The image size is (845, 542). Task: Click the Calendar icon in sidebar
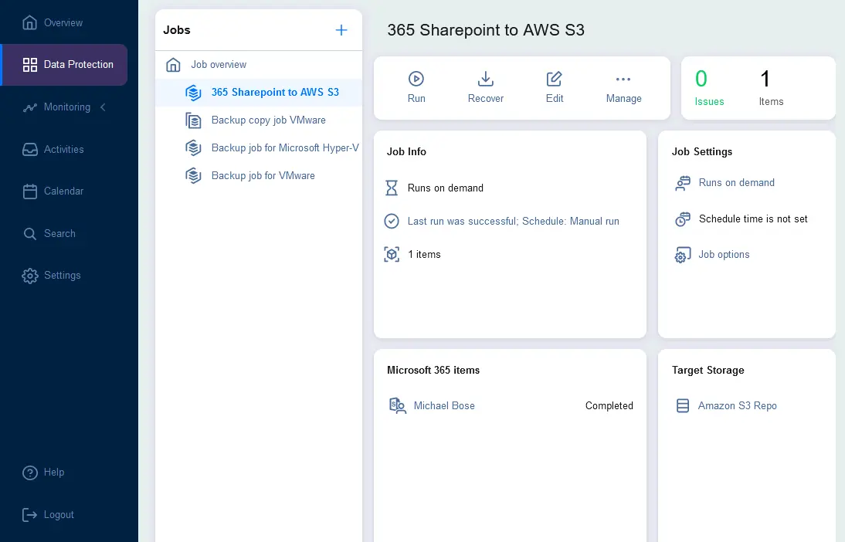pos(29,191)
